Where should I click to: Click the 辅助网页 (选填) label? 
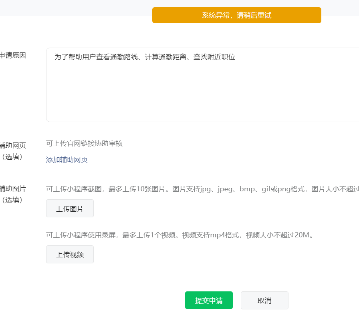[13, 151]
